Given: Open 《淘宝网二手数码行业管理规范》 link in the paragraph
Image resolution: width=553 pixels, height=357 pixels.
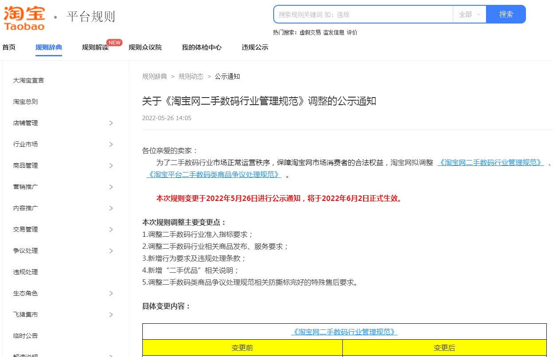Looking at the screenshot, I should (490, 163).
